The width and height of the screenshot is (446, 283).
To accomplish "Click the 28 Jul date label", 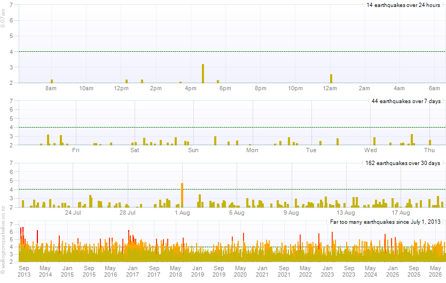I will [128, 213].
